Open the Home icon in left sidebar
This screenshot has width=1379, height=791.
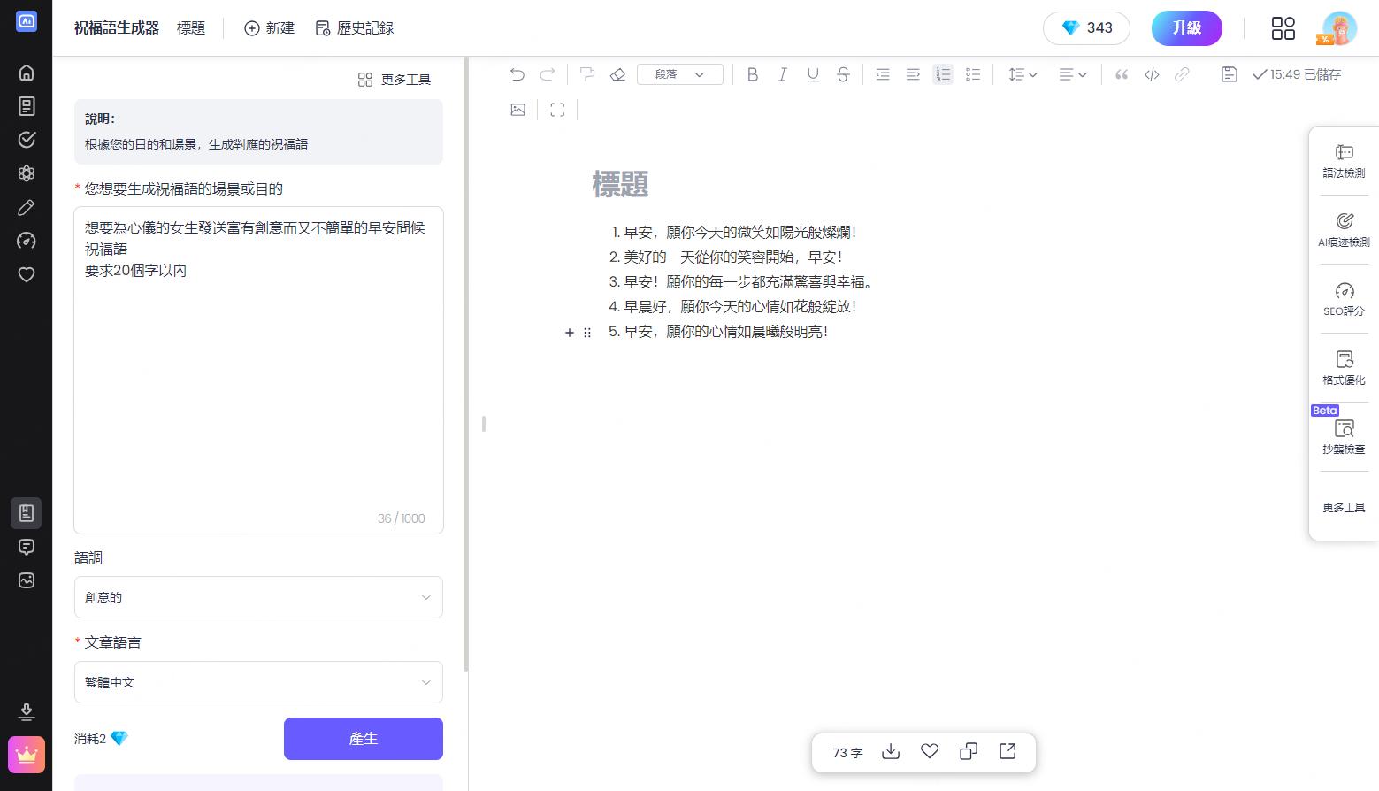point(27,73)
